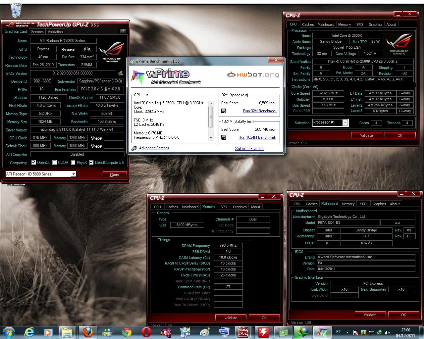This screenshot has width=424, height=339.
Task: Click the CPU List scrollbar up arrow
Action: (211, 104)
